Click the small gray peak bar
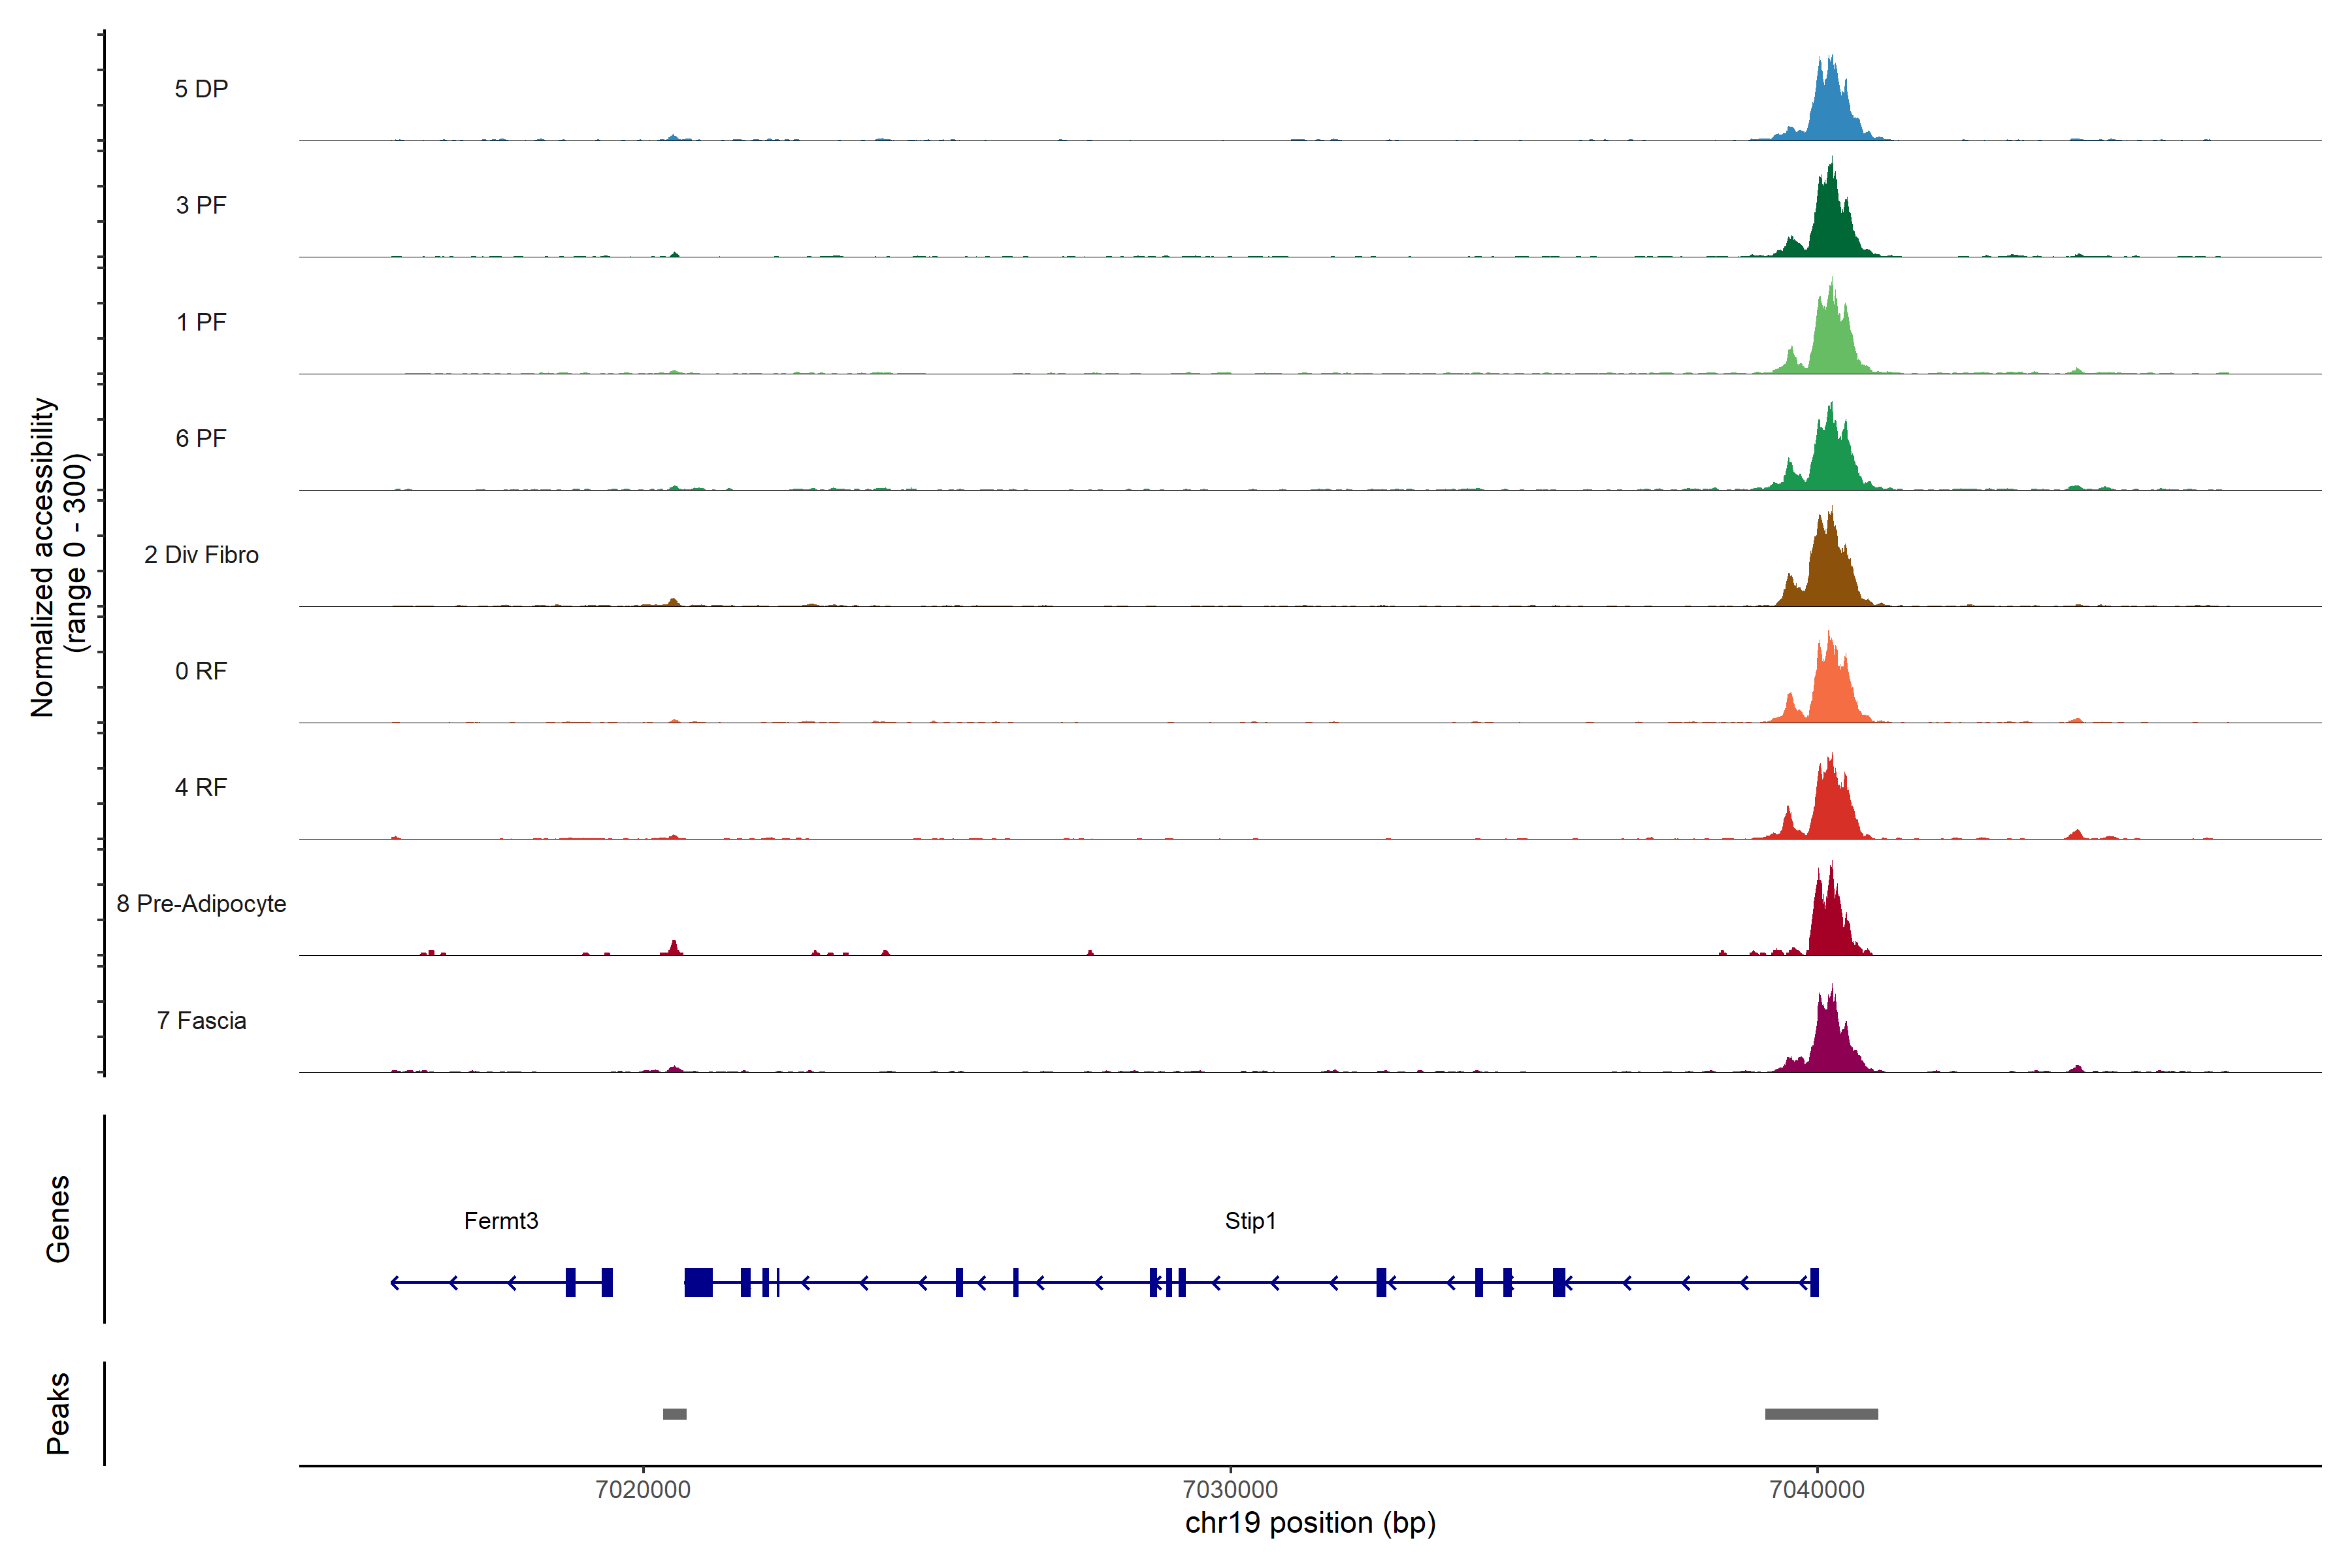Image resolution: width=2352 pixels, height=1568 pixels. pyautogui.click(x=675, y=1414)
